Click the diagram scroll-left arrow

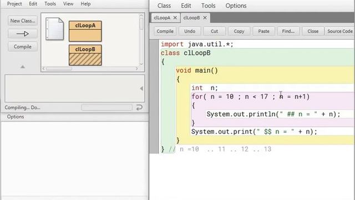pos(44,68)
